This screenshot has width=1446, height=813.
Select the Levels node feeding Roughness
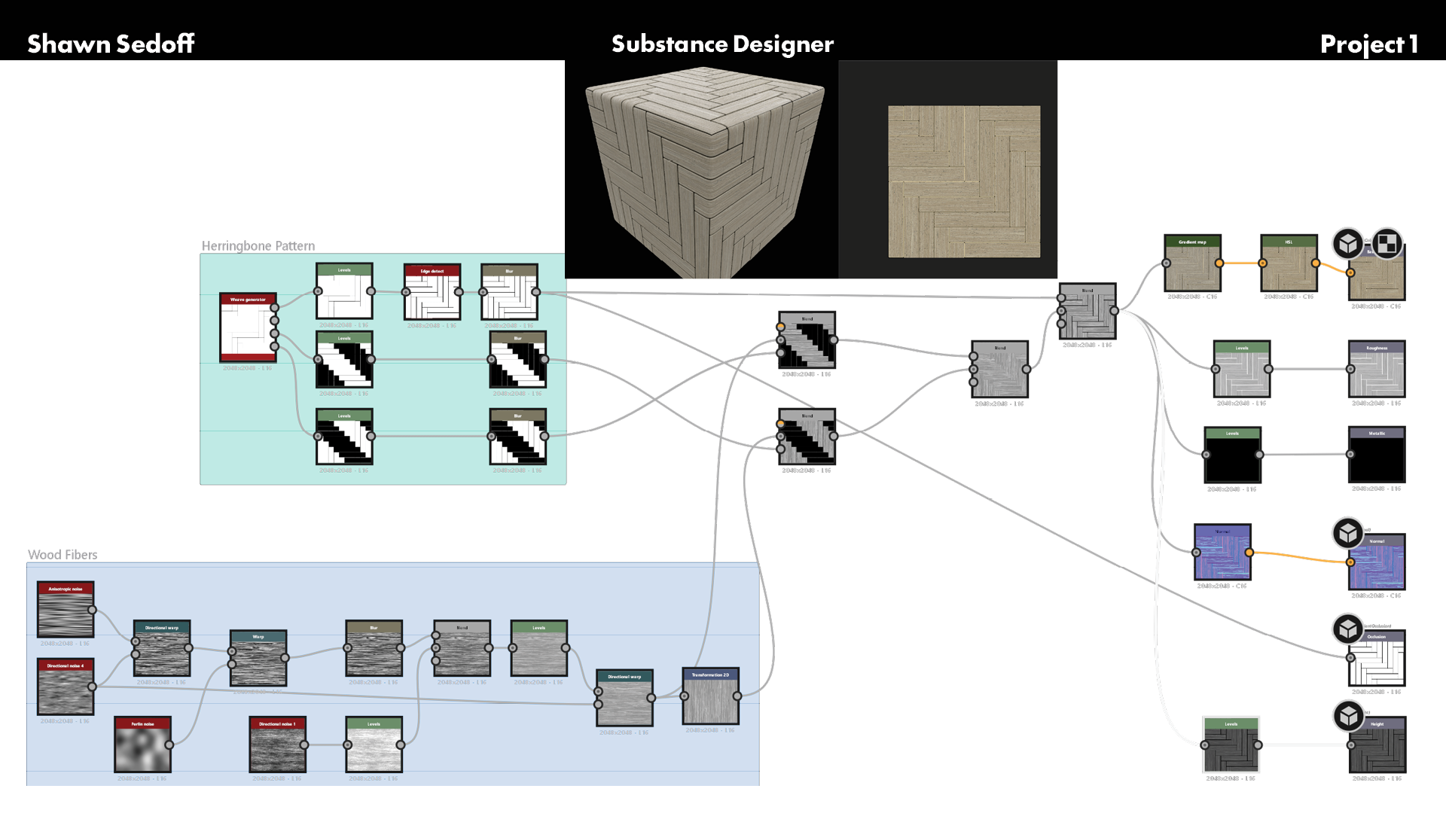point(1241,369)
